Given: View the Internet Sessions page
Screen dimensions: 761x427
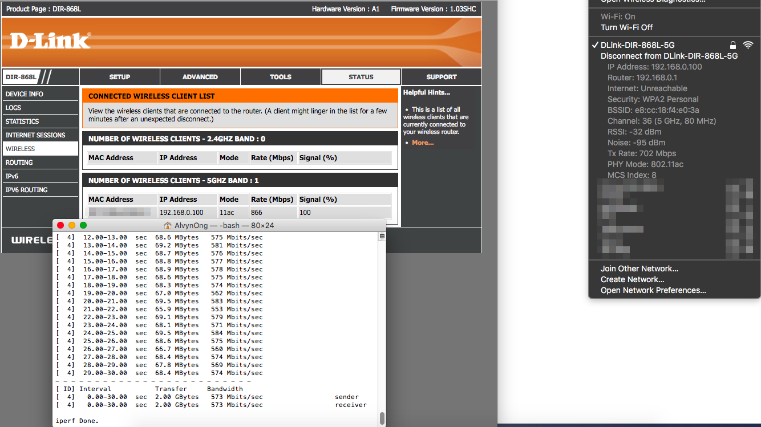Looking at the screenshot, I should [35, 135].
